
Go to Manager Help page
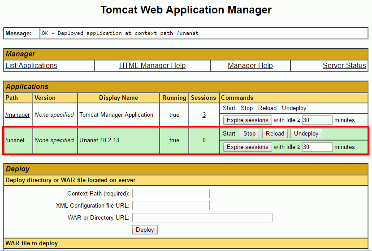click(x=250, y=66)
